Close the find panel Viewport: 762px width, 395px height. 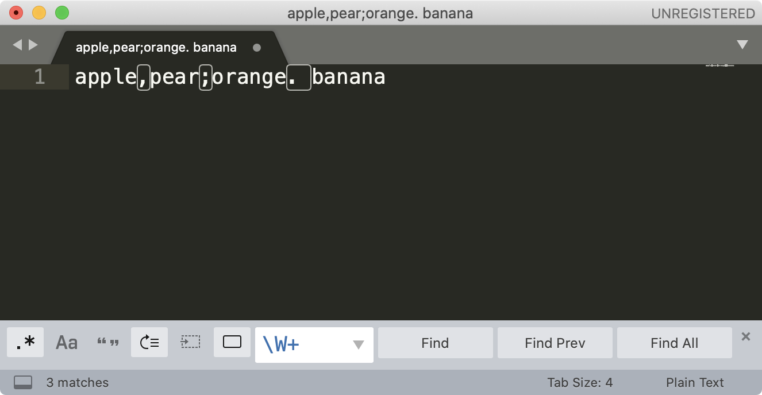746,336
